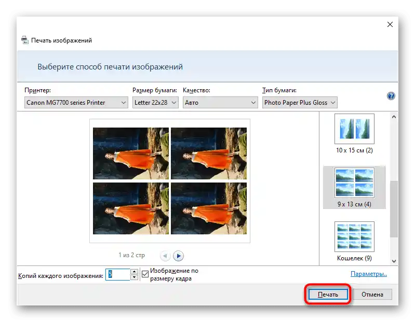
Task: Click the bottom-left photo in the print preview
Action: [131, 208]
